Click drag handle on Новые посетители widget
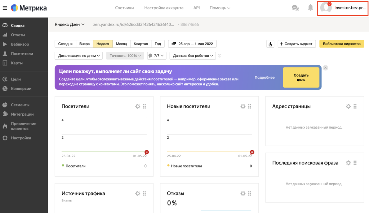The width and height of the screenshot is (369, 213). pyautogui.click(x=250, y=106)
